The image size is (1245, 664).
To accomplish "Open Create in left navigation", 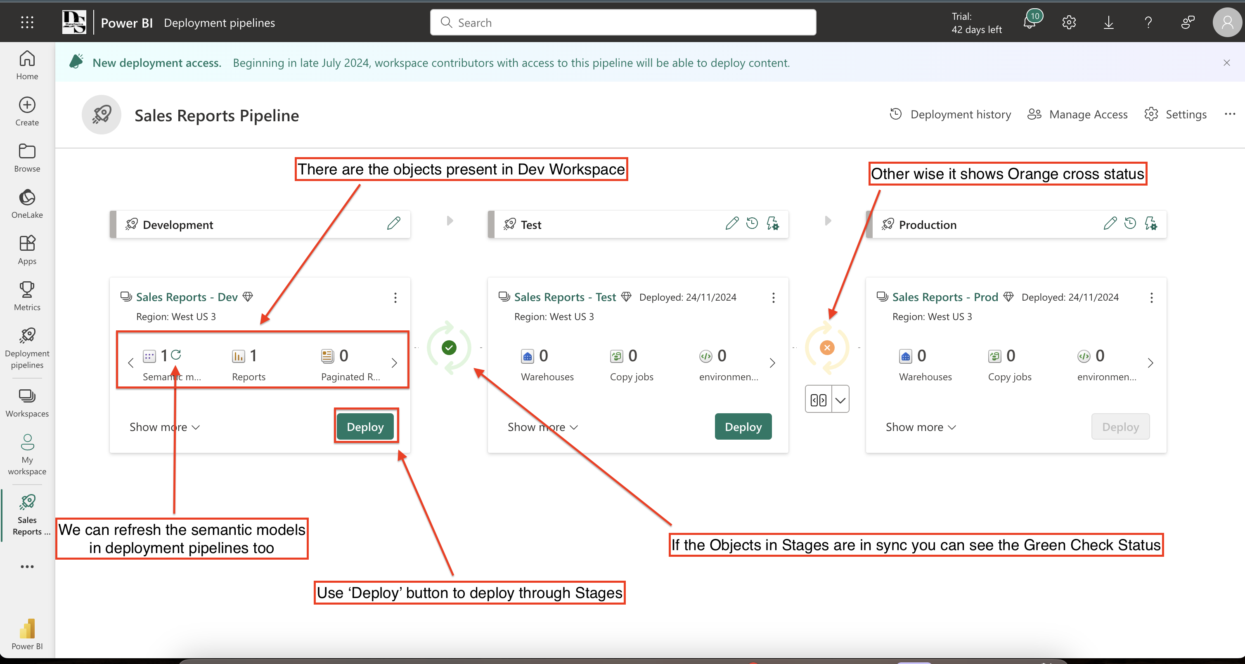I will (x=27, y=111).
